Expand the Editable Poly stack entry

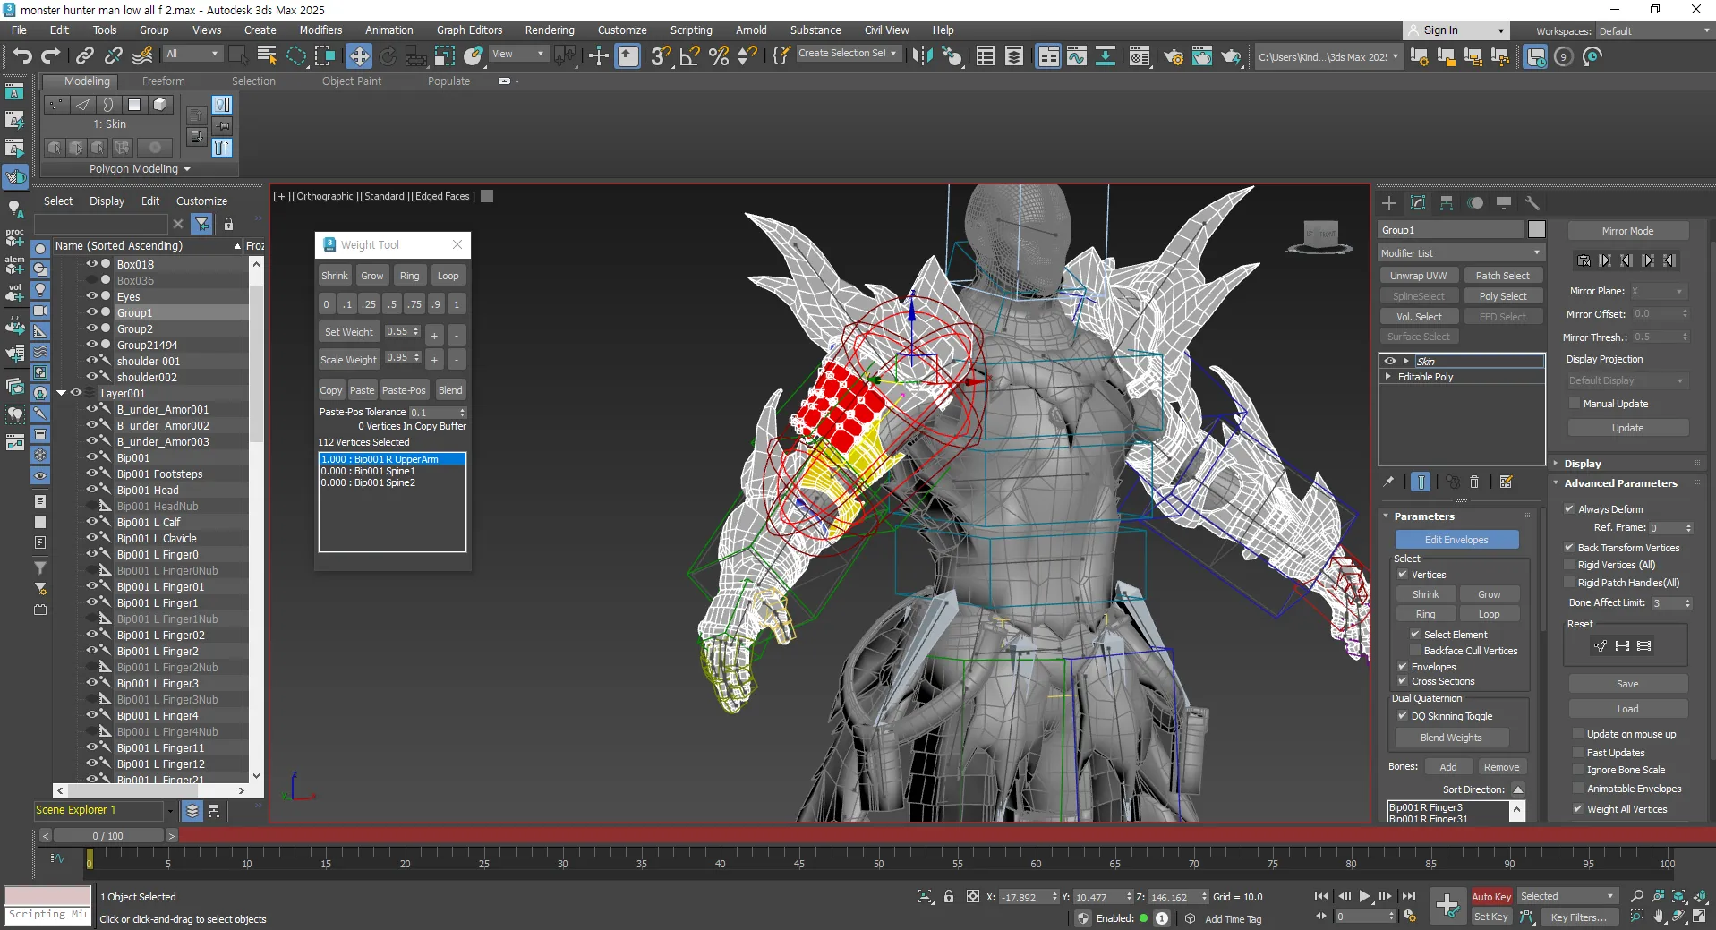click(x=1388, y=377)
